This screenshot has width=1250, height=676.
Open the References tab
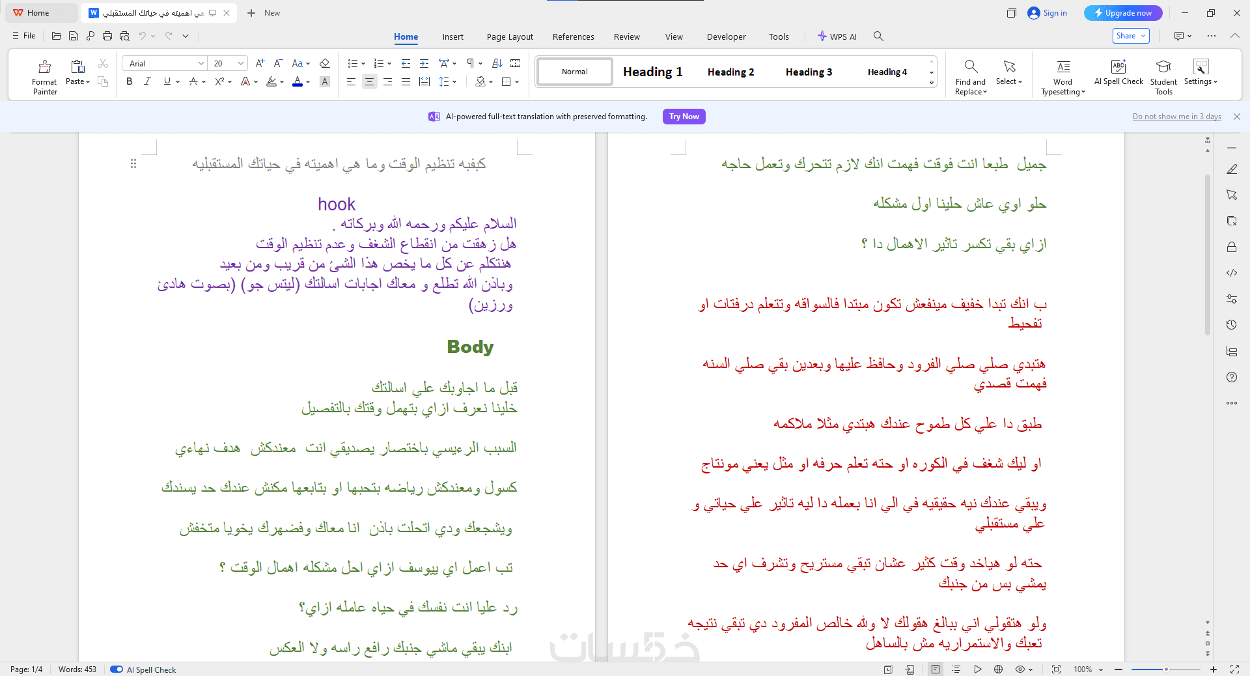click(574, 36)
